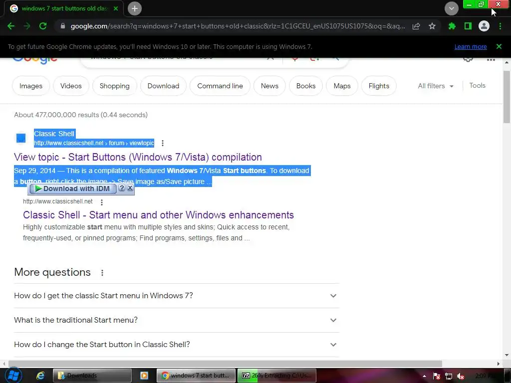Click the muted volume tray icon
Screen dimensions: 511x383
click(x=461, y=376)
